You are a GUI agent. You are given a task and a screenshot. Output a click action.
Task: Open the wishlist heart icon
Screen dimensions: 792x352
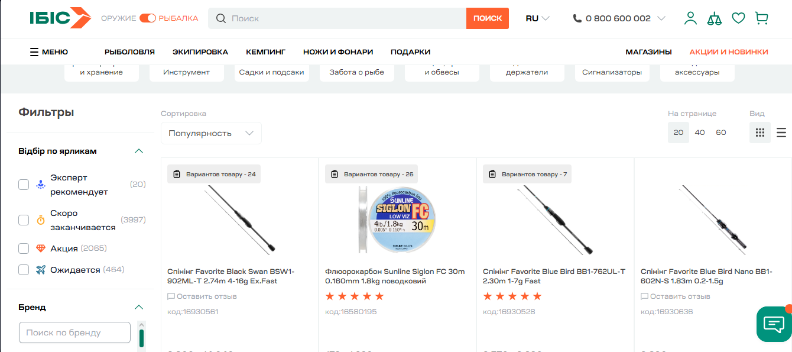coord(738,18)
